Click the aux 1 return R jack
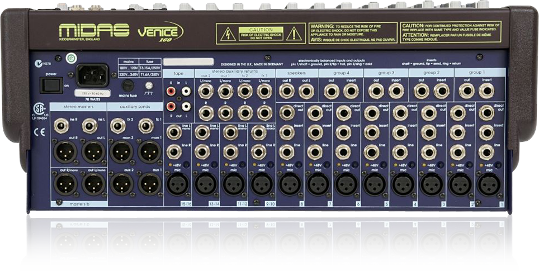The height and width of the screenshot is (271, 539). (x=225, y=113)
